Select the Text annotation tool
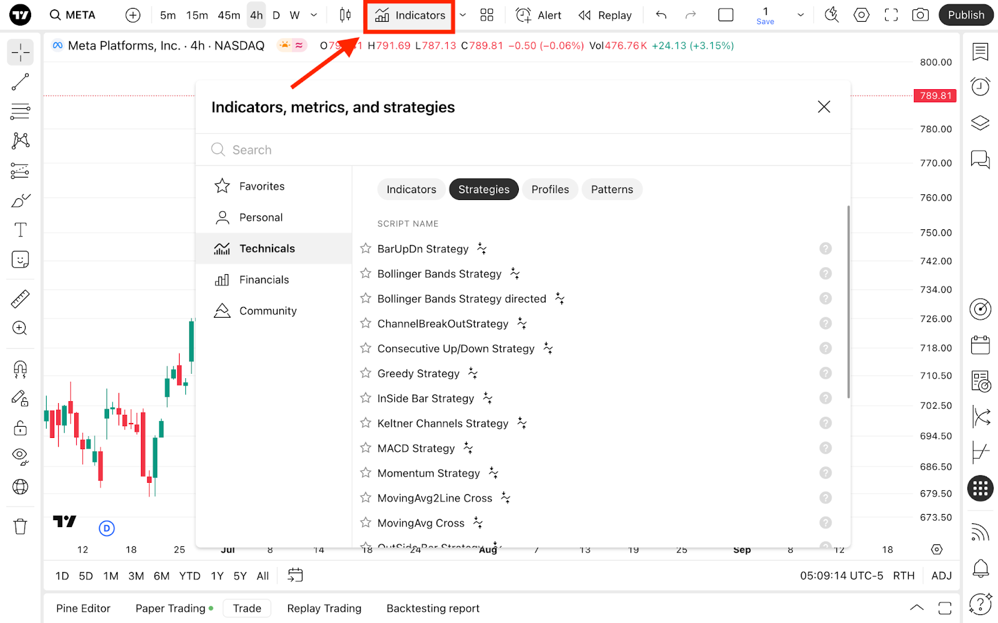 [21, 230]
